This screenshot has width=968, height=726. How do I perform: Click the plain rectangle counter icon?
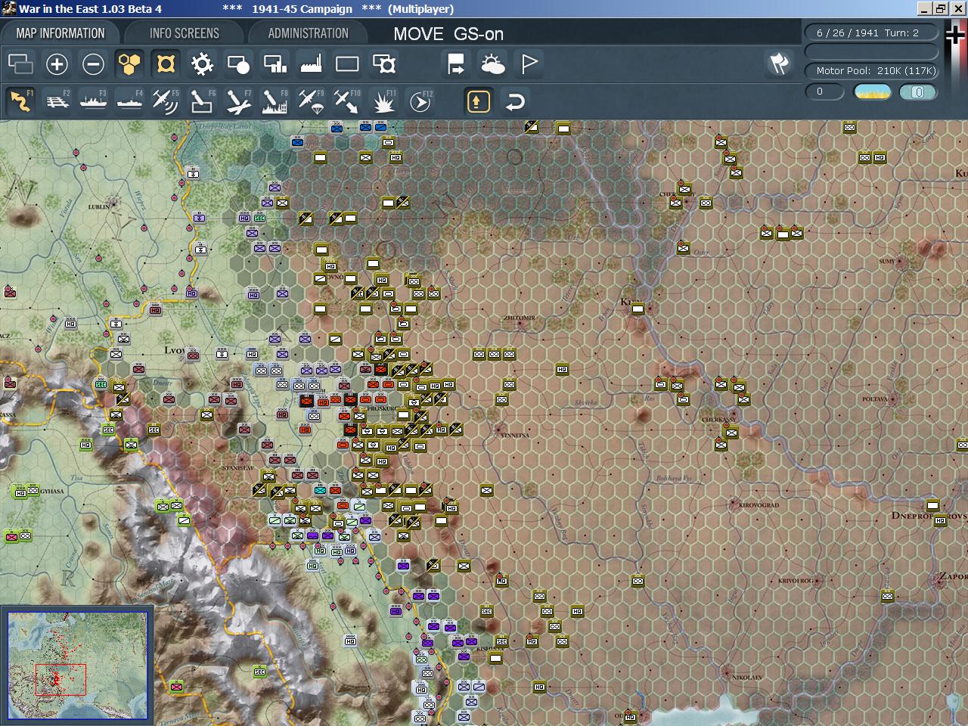point(347,64)
